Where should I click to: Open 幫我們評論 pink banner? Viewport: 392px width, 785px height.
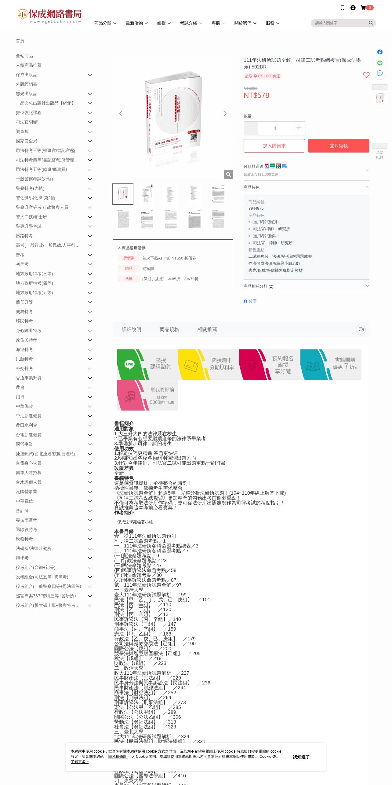(148, 395)
